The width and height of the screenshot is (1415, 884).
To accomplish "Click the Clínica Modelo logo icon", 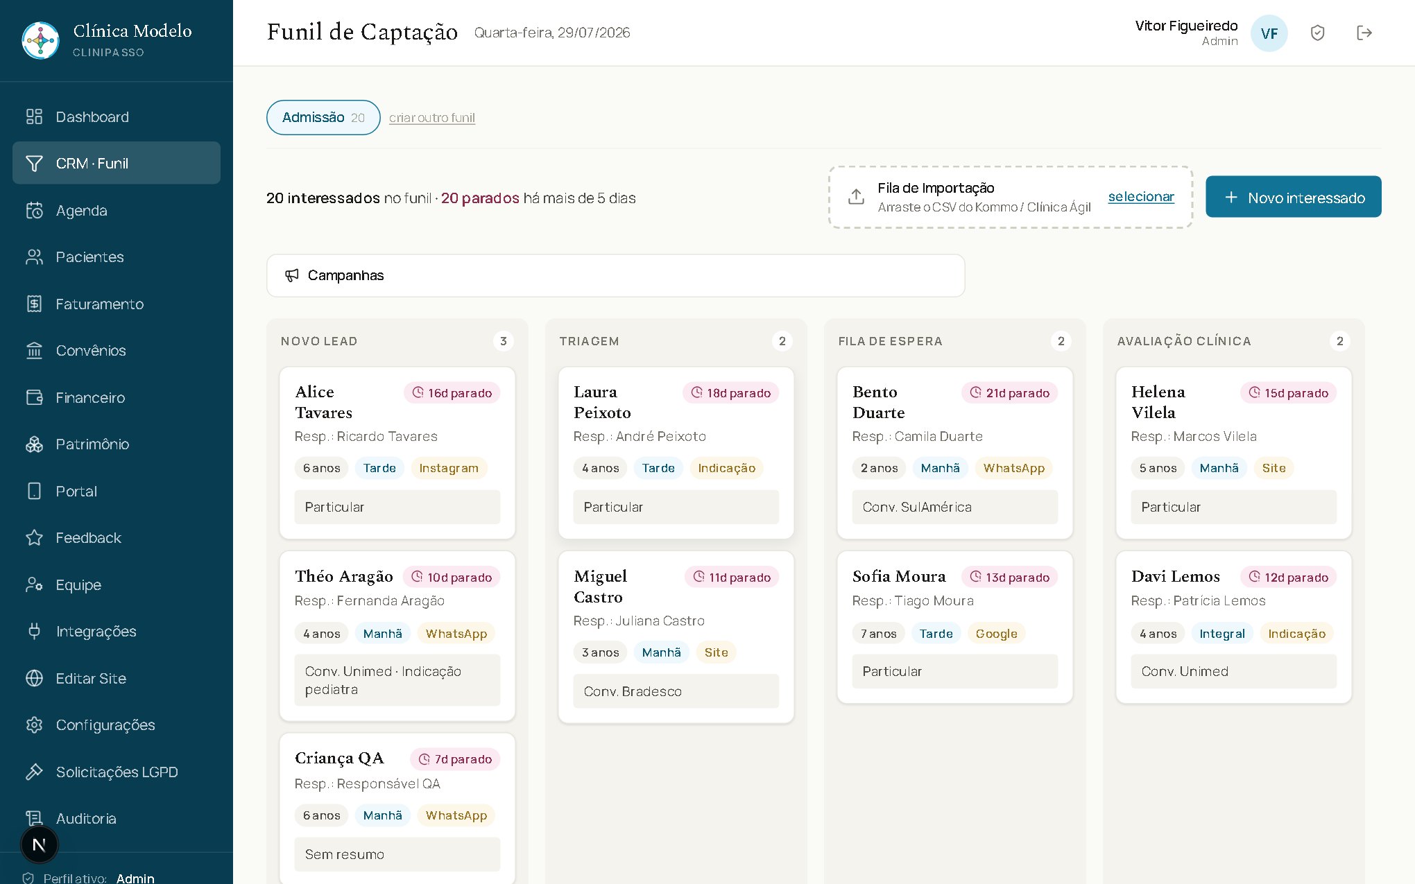I will click(x=40, y=40).
